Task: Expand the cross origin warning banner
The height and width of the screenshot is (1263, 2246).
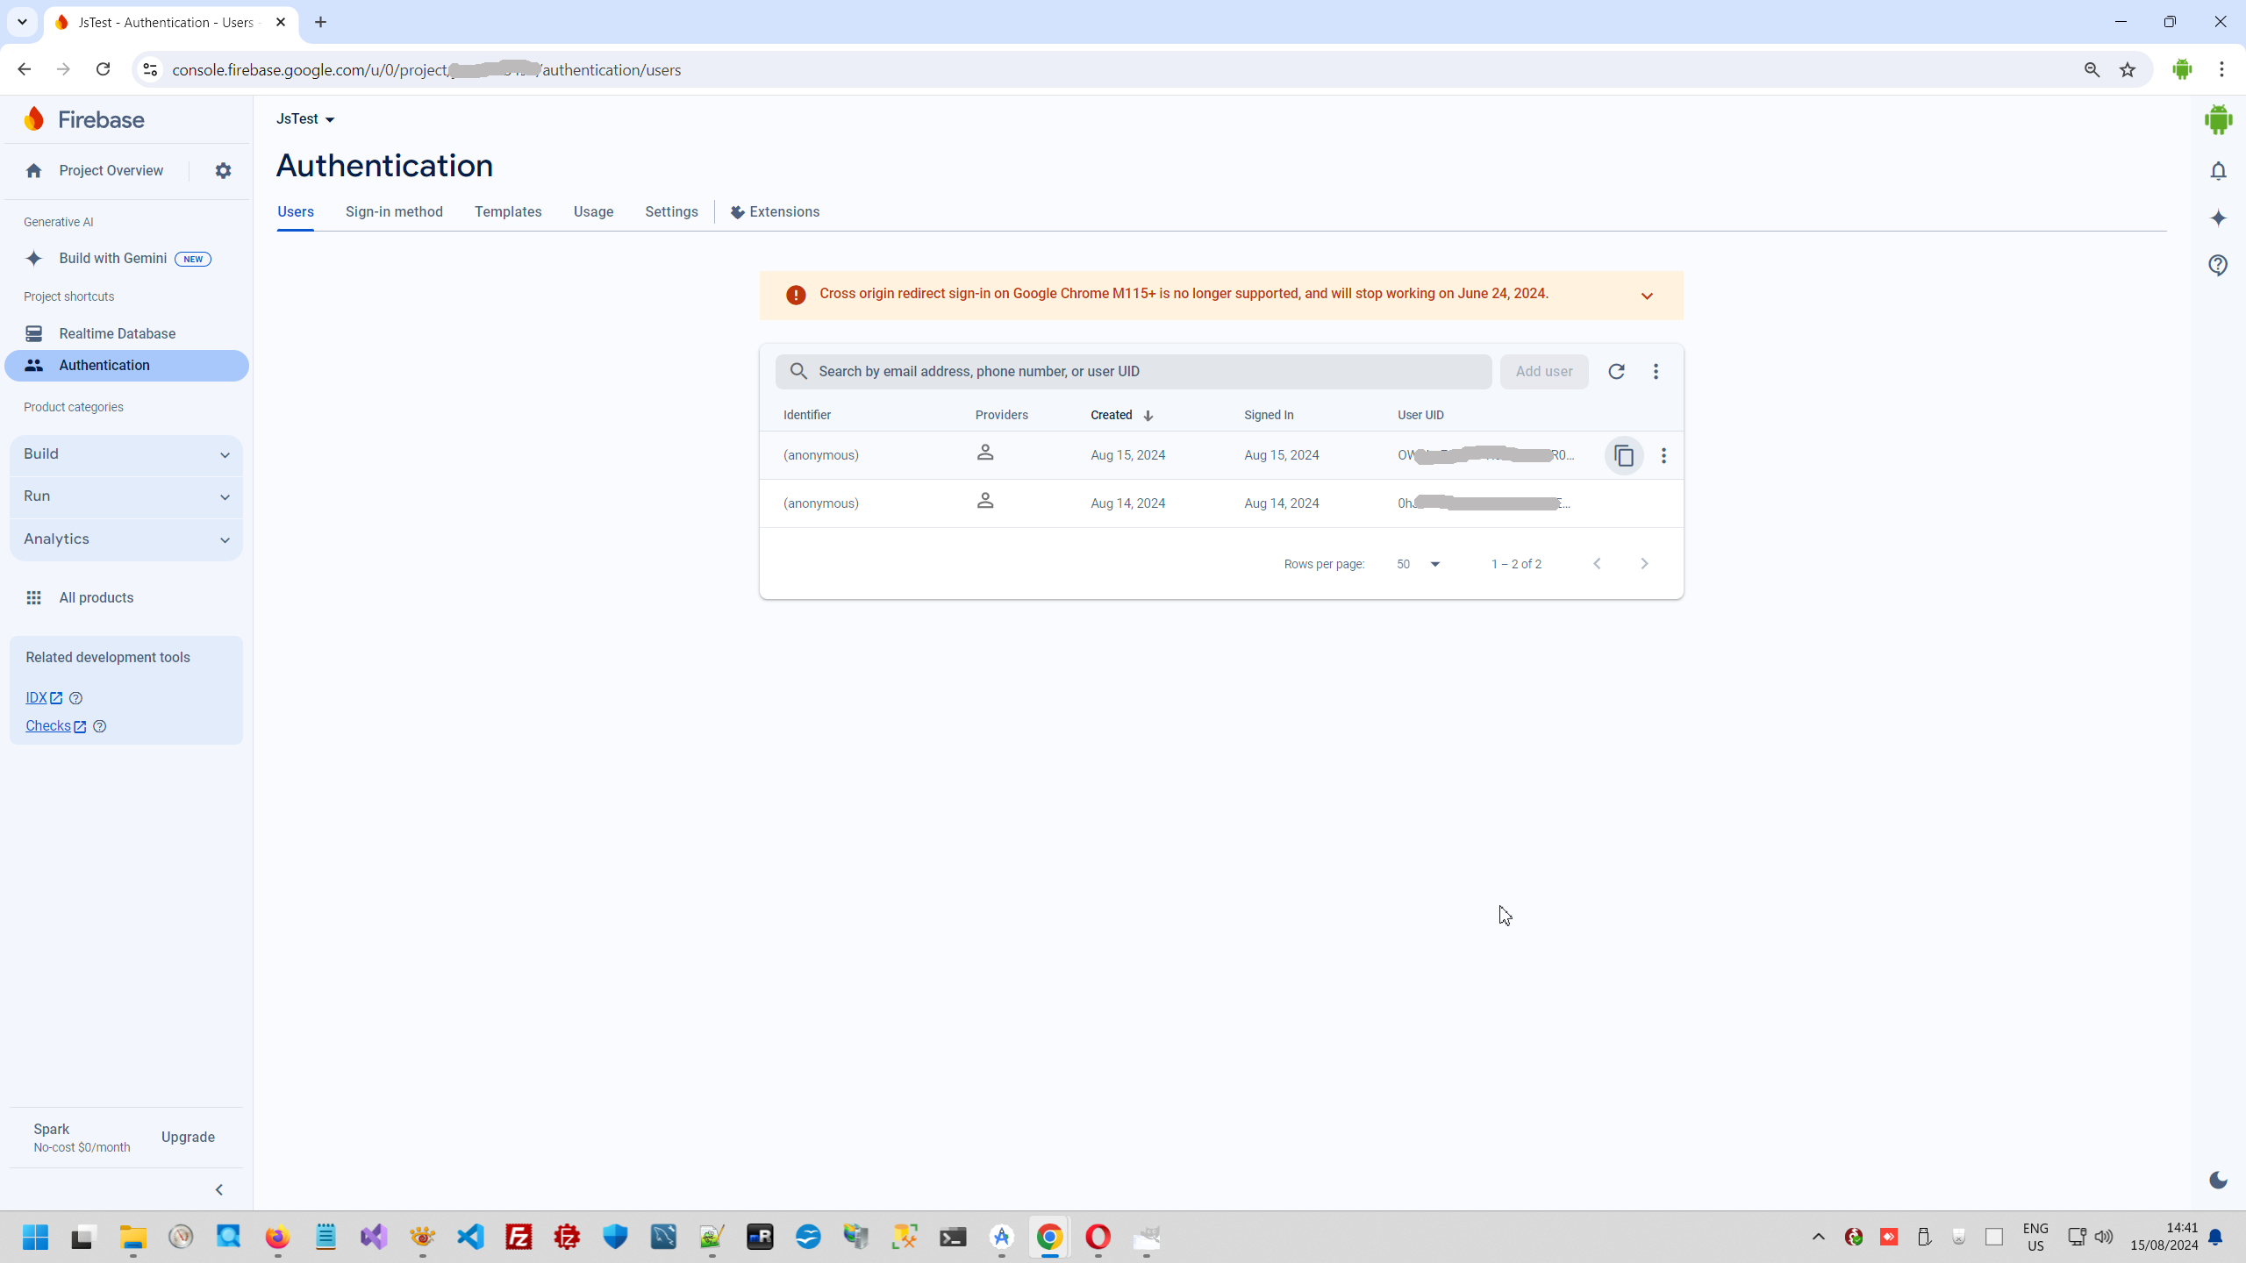Action: pos(1647,296)
